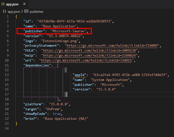
Task: Click line number 11 in the gutter
Action: point(7,65)
